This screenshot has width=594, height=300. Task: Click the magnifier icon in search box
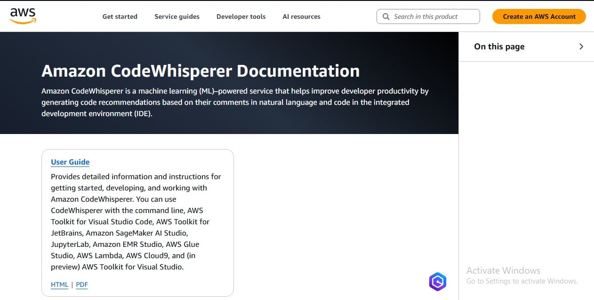pos(386,16)
